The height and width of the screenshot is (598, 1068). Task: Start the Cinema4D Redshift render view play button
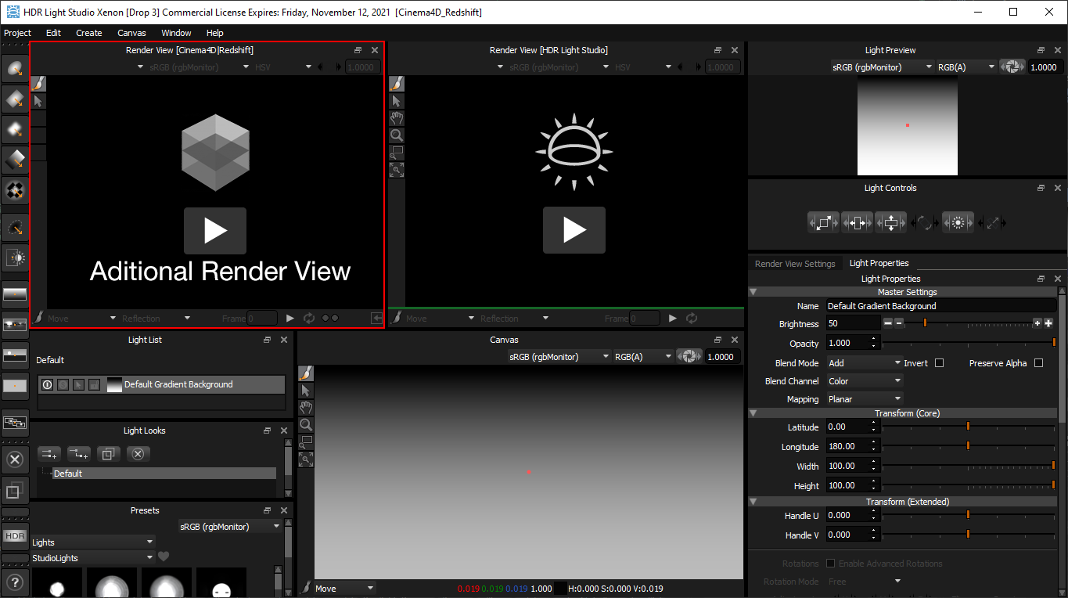(x=215, y=231)
